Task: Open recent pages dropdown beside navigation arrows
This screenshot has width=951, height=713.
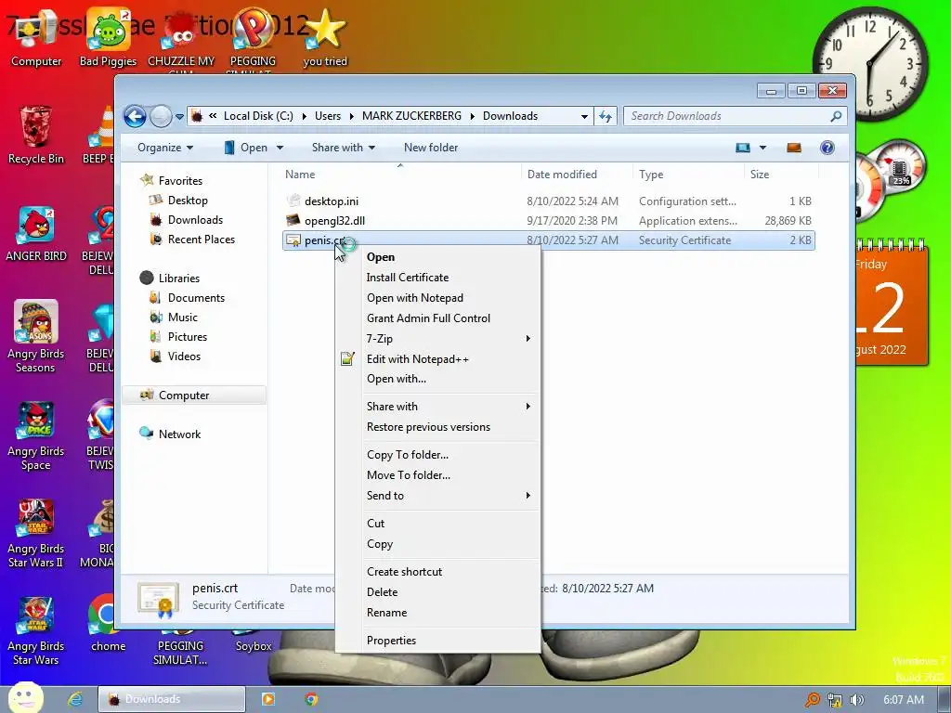Action: (x=179, y=116)
